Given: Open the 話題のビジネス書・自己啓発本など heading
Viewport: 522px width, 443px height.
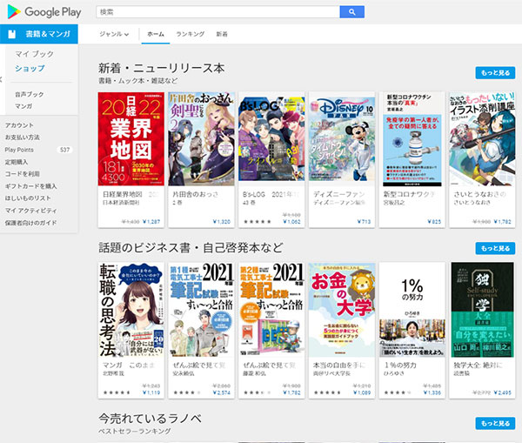Looking at the screenshot, I should pyautogui.click(x=191, y=247).
